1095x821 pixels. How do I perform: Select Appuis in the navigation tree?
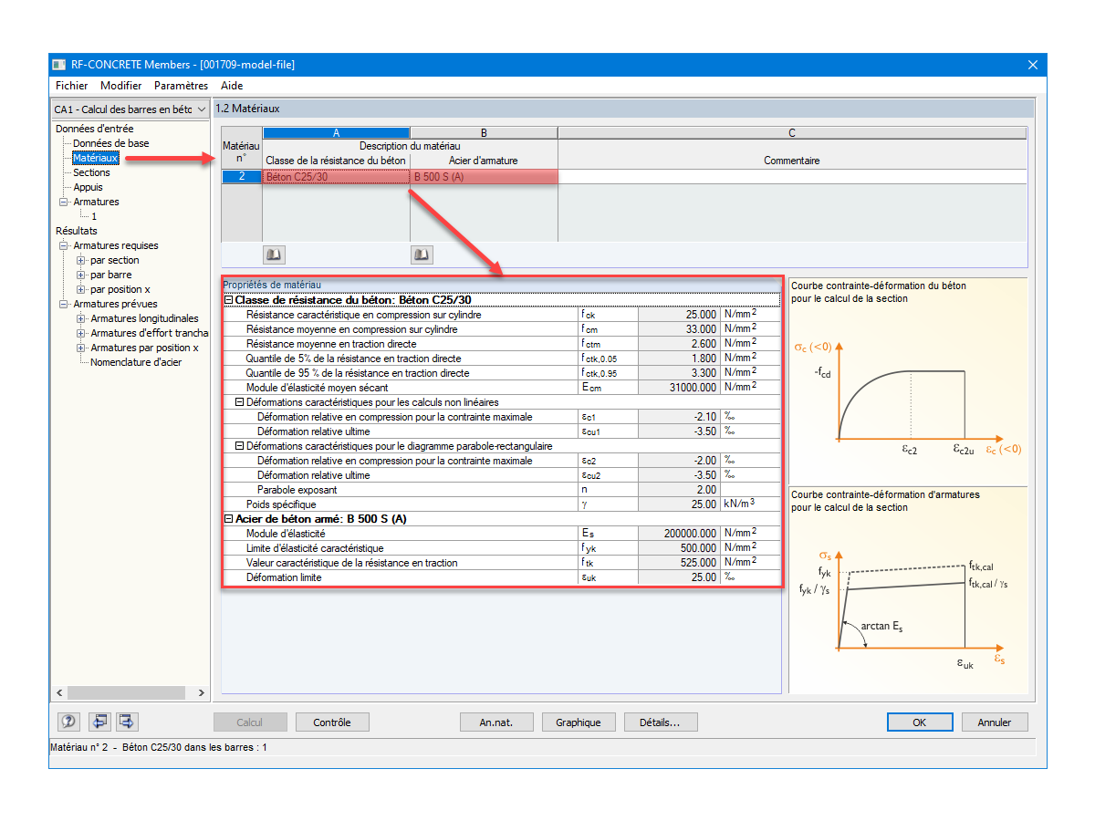(89, 187)
